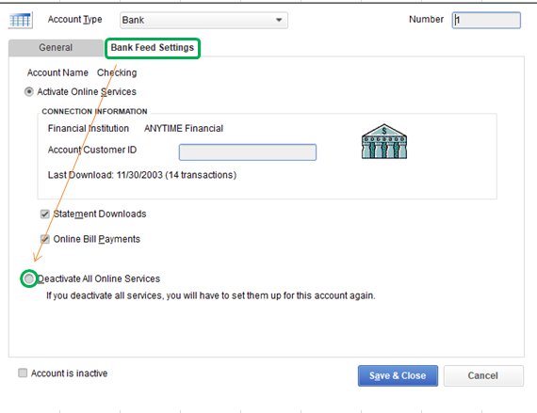This screenshot has width=537, height=413.
Task: Open the Bank Feed Settings tab
Action: pos(153,48)
